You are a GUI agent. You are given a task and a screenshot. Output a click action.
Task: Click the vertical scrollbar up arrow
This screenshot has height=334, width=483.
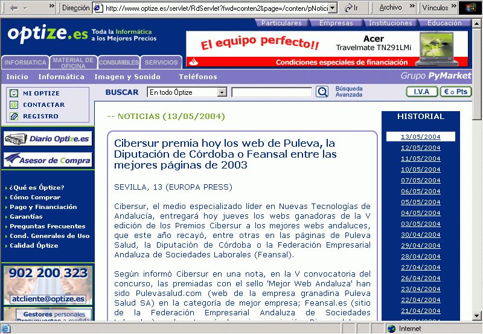tap(477, 23)
